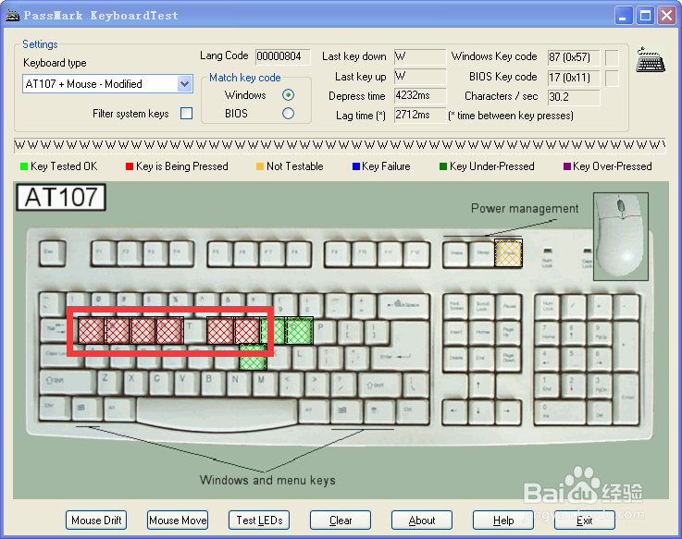Click the red-hatched Q key
This screenshot has height=539, width=682.
click(x=91, y=331)
